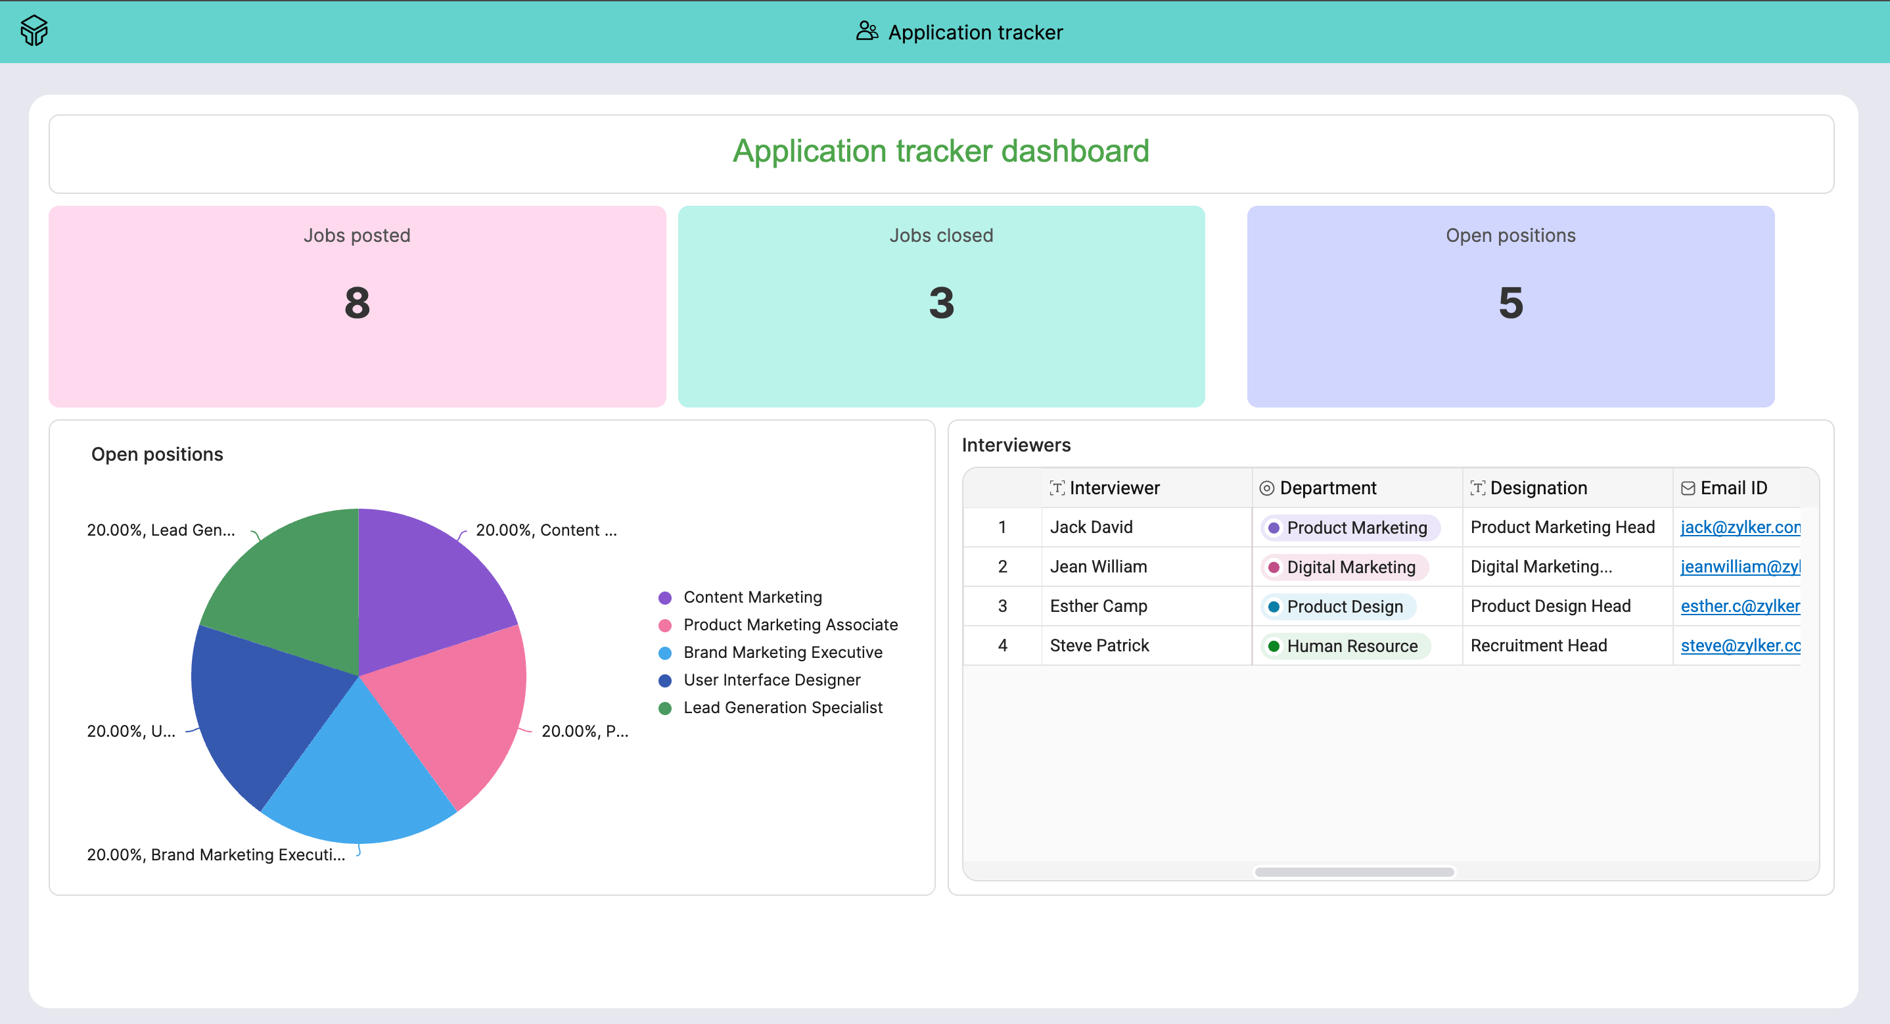Open the Digital Marketing department tag
Image resolution: width=1890 pixels, height=1024 pixels.
[1344, 567]
